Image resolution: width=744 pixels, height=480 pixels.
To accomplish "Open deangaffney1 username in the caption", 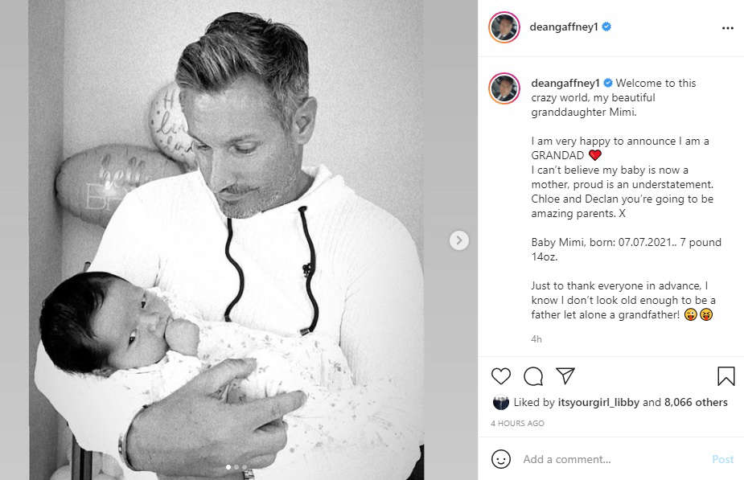I will pyautogui.click(x=565, y=83).
